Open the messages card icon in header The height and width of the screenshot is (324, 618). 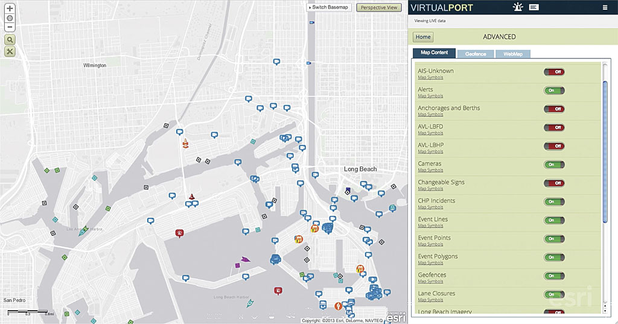pos(534,7)
